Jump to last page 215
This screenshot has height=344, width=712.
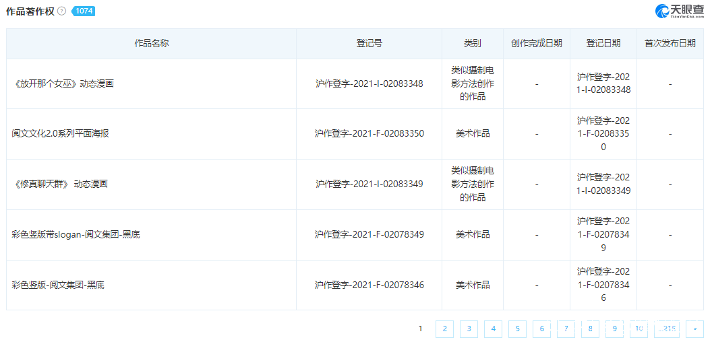coord(666,329)
